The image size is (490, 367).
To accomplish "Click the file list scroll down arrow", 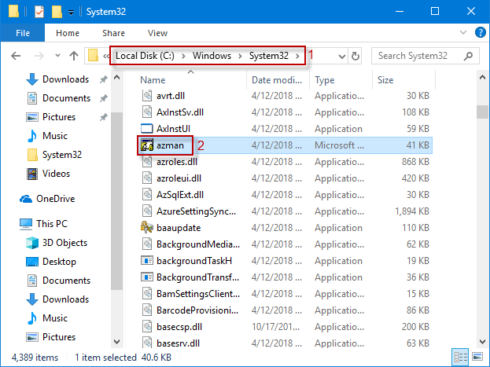I will 482,341.
